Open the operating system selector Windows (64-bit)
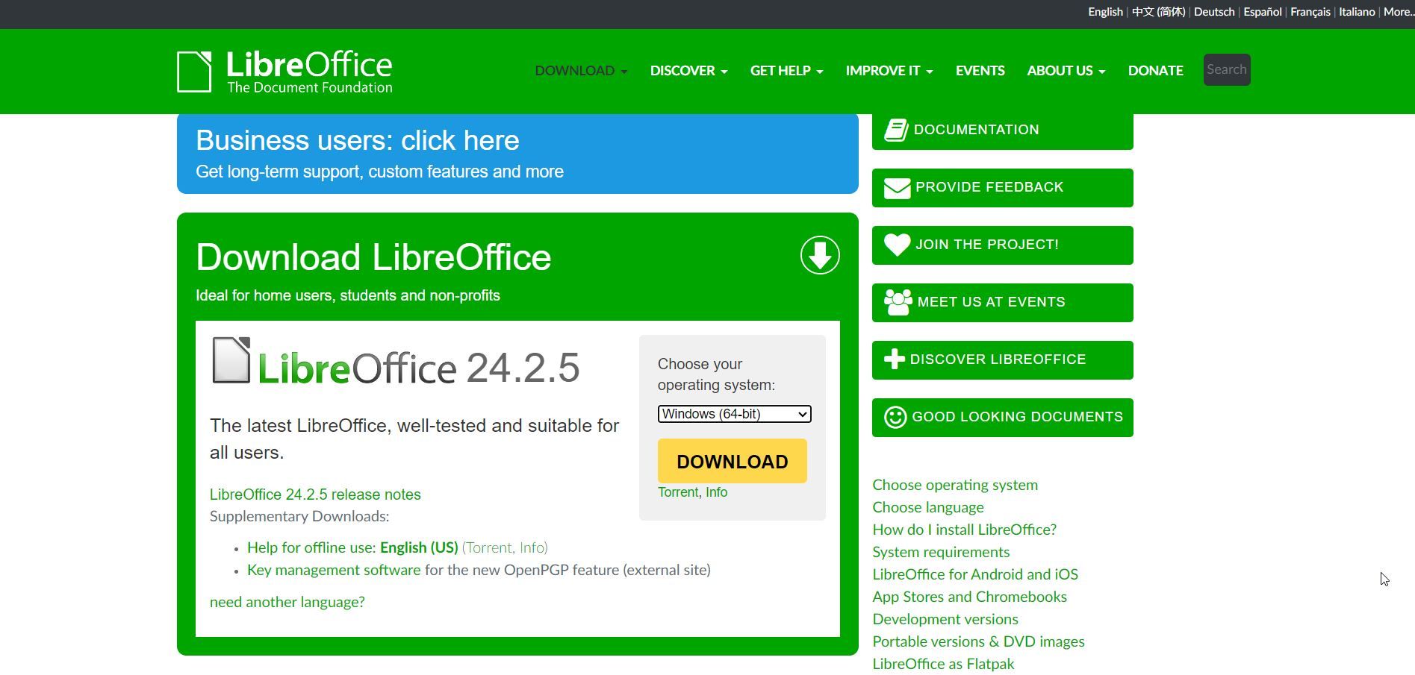Image resolution: width=1415 pixels, height=675 pixels. pos(734,414)
